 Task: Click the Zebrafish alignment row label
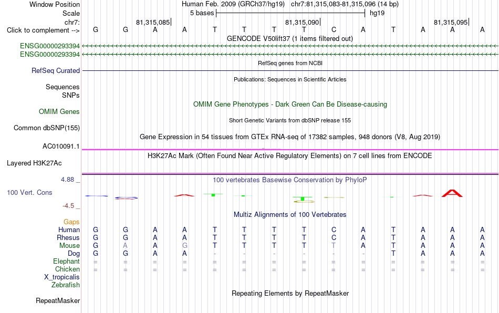(x=66, y=285)
